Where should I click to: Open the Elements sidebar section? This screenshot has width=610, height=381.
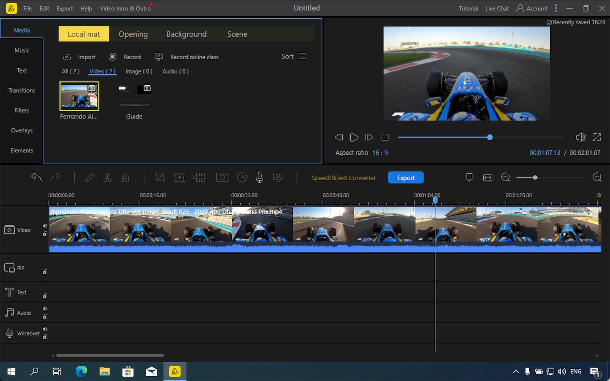pos(22,150)
